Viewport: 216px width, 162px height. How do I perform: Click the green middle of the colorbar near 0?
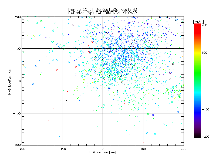click(x=198, y=81)
